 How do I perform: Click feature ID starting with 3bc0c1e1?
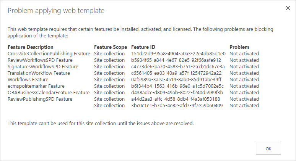pos(177,106)
